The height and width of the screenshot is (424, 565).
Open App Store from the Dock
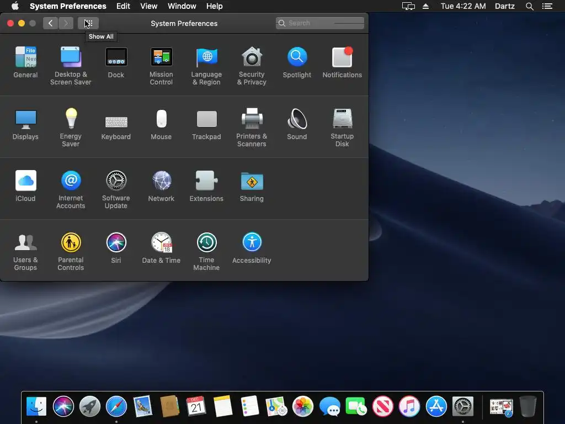[436, 406]
